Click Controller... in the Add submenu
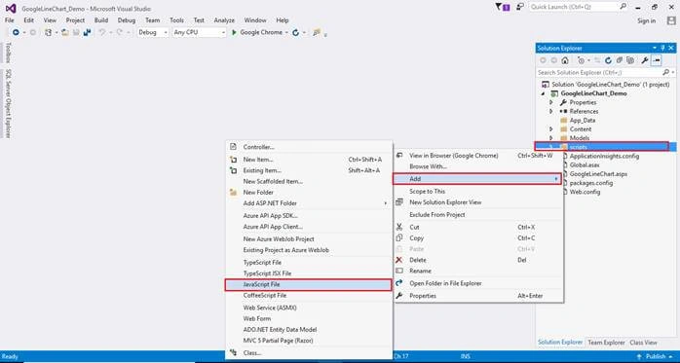This screenshot has height=363, width=680. tap(309, 147)
